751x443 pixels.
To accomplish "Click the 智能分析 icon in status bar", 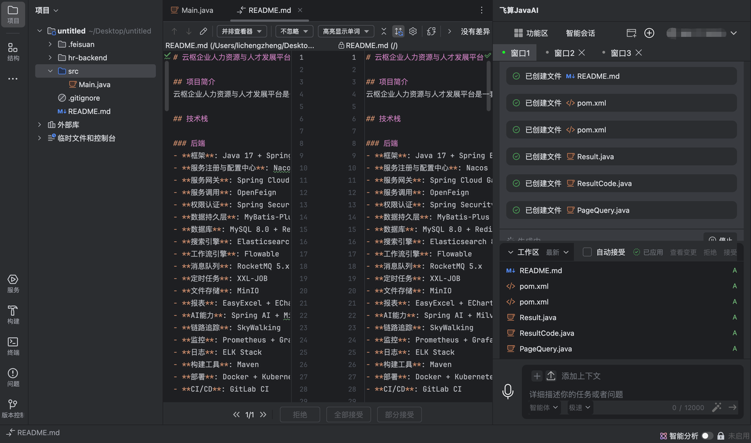I will 664,436.
